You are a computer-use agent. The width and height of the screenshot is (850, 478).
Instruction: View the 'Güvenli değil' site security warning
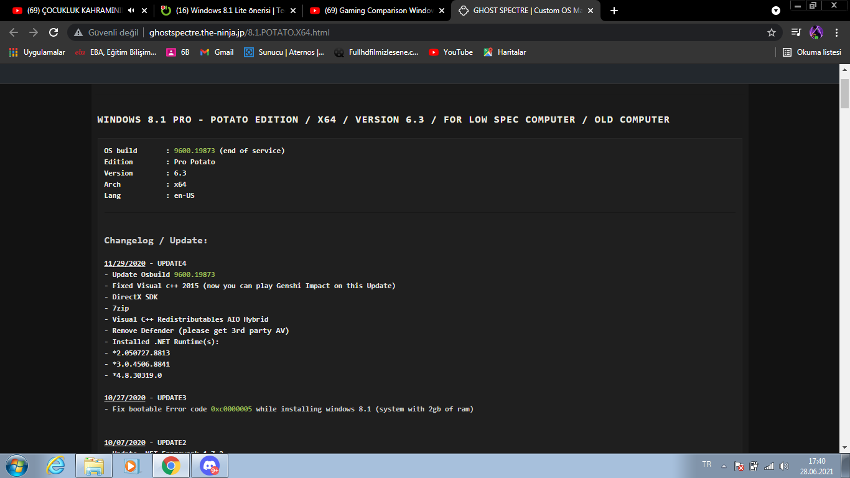tap(106, 32)
